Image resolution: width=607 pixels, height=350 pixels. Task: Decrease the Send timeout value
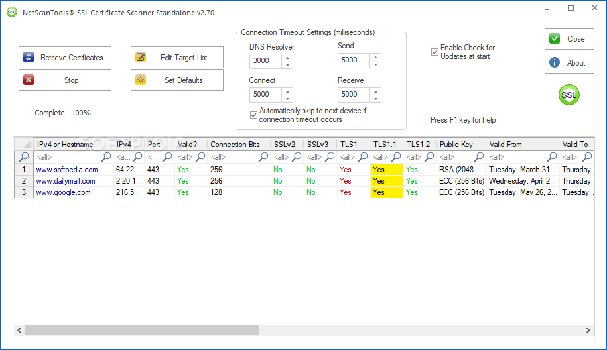pyautogui.click(x=375, y=64)
